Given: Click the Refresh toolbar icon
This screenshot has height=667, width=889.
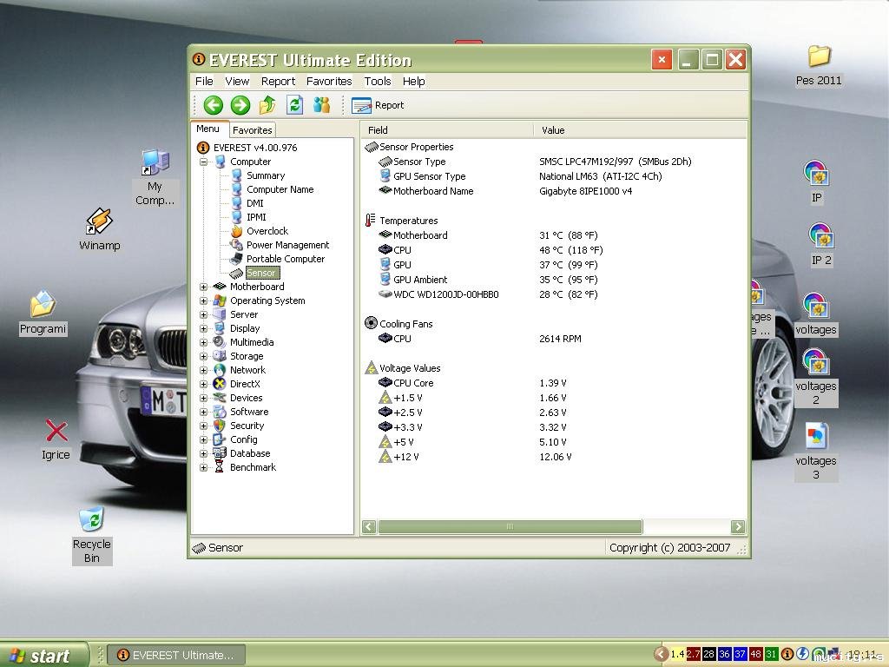Looking at the screenshot, I should tap(295, 105).
